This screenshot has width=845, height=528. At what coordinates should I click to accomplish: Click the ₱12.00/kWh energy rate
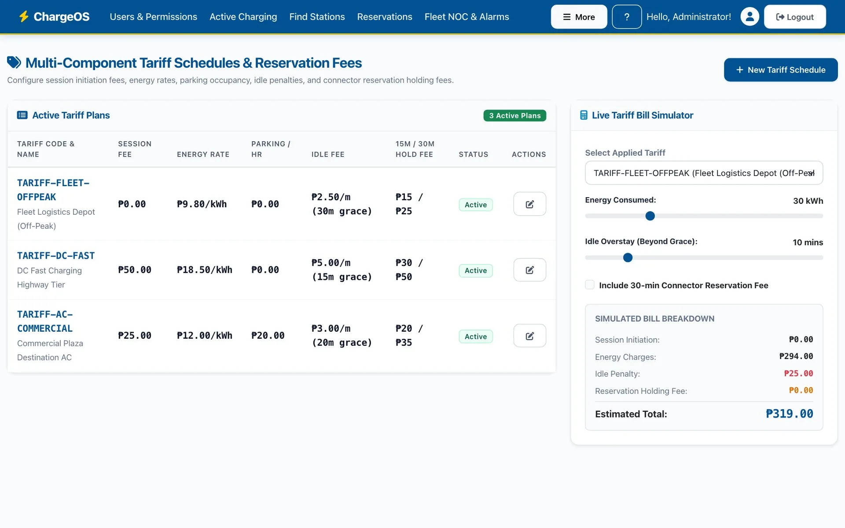point(205,335)
